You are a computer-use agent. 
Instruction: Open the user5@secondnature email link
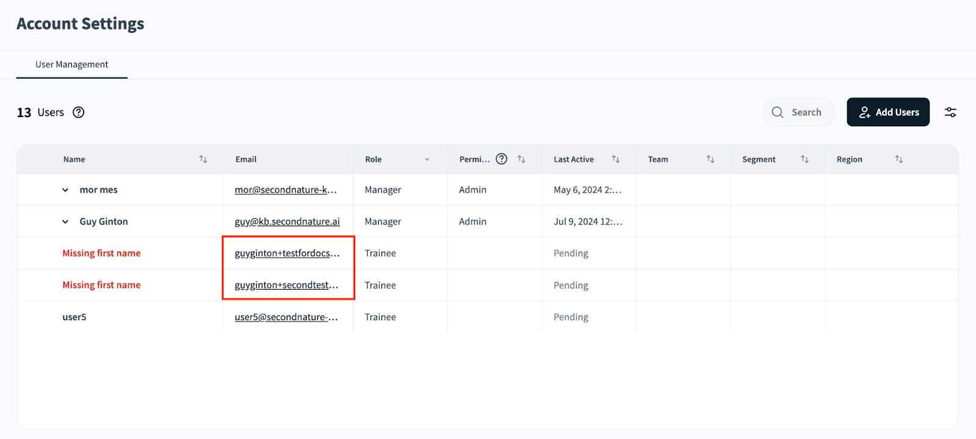(286, 317)
